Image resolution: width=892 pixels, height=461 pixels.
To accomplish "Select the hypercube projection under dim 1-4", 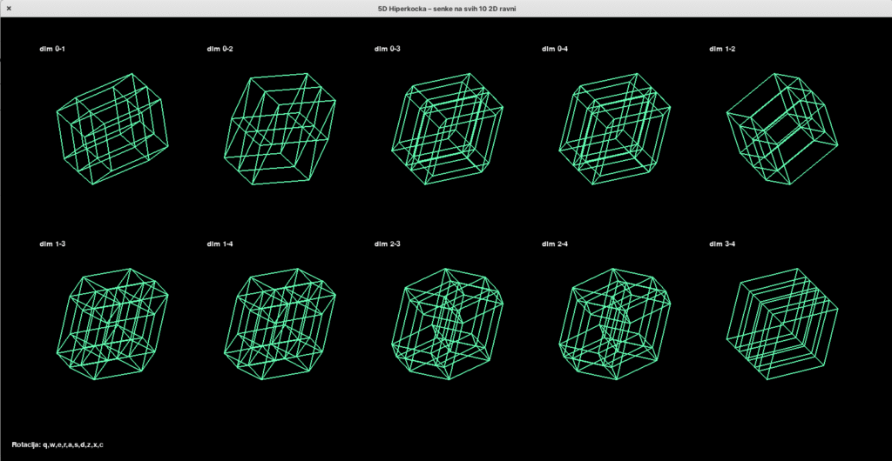I will [280, 324].
